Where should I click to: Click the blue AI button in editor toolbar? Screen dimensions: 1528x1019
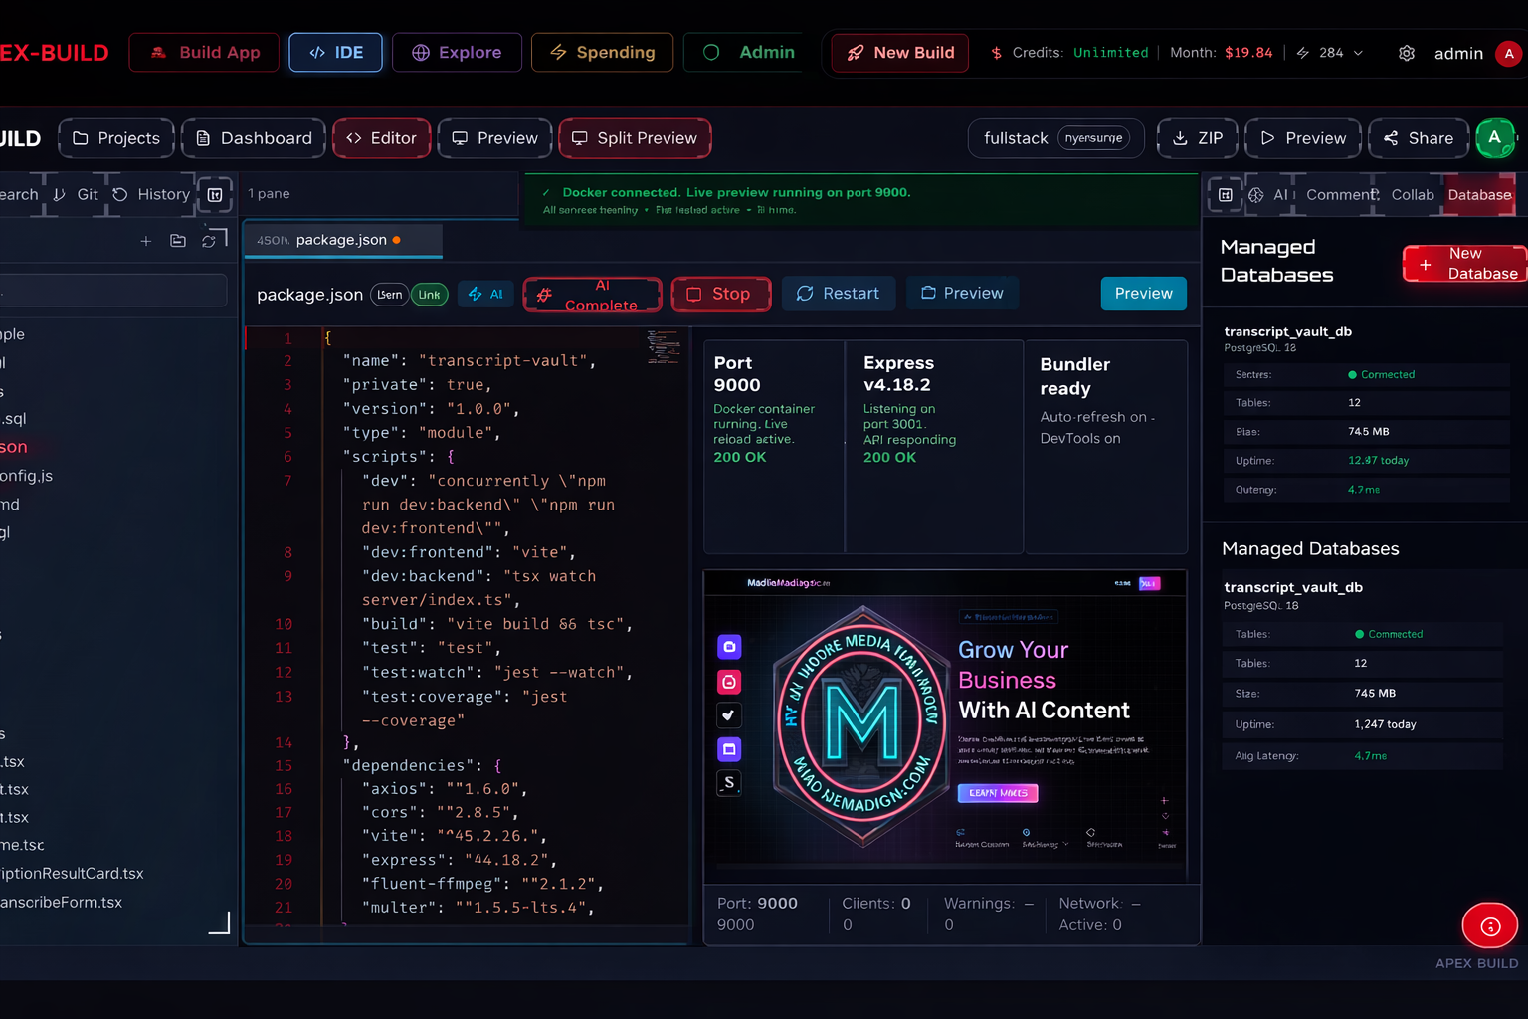pos(485,294)
